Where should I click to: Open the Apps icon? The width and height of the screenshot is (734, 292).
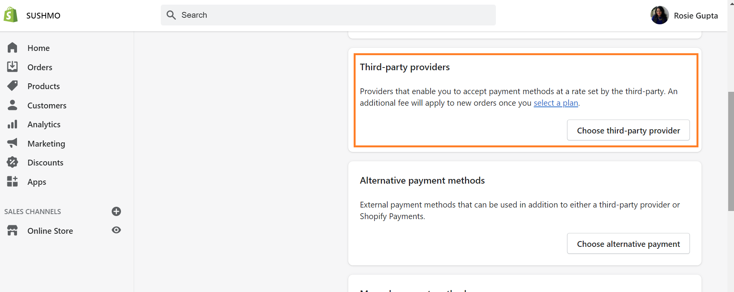point(12,181)
